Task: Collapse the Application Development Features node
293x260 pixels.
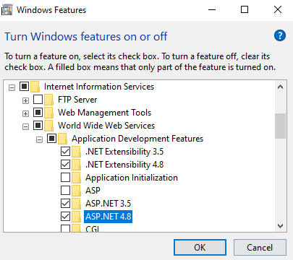Action: (39, 139)
